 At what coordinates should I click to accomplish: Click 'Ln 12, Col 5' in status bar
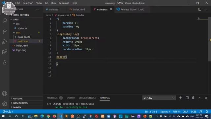point(151,112)
